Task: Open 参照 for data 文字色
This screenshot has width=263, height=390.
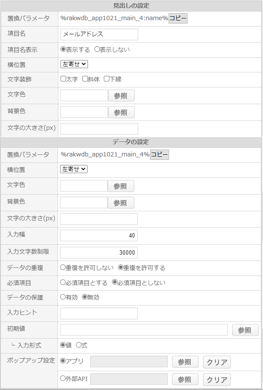Action: click(121, 186)
